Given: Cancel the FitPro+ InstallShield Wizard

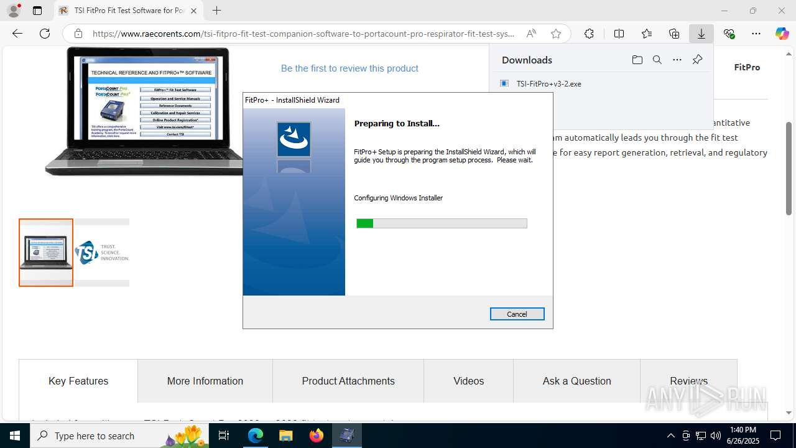Looking at the screenshot, I should pyautogui.click(x=517, y=314).
